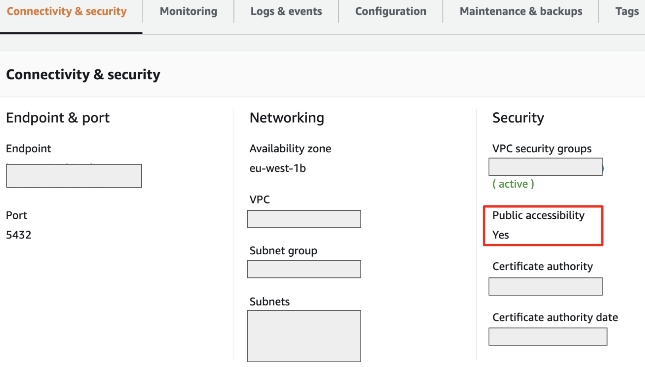Image resolution: width=645 pixels, height=367 pixels.
Task: Go to the Configuration tab
Action: click(x=391, y=12)
